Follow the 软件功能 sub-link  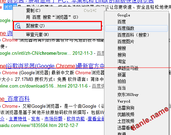76,119
